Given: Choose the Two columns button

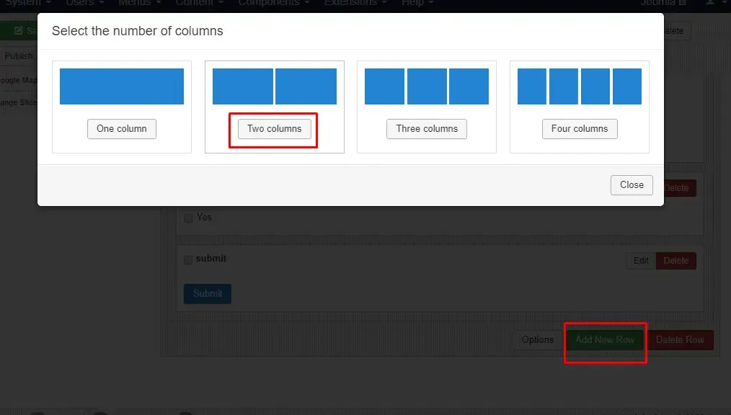Looking at the screenshot, I should [x=275, y=128].
